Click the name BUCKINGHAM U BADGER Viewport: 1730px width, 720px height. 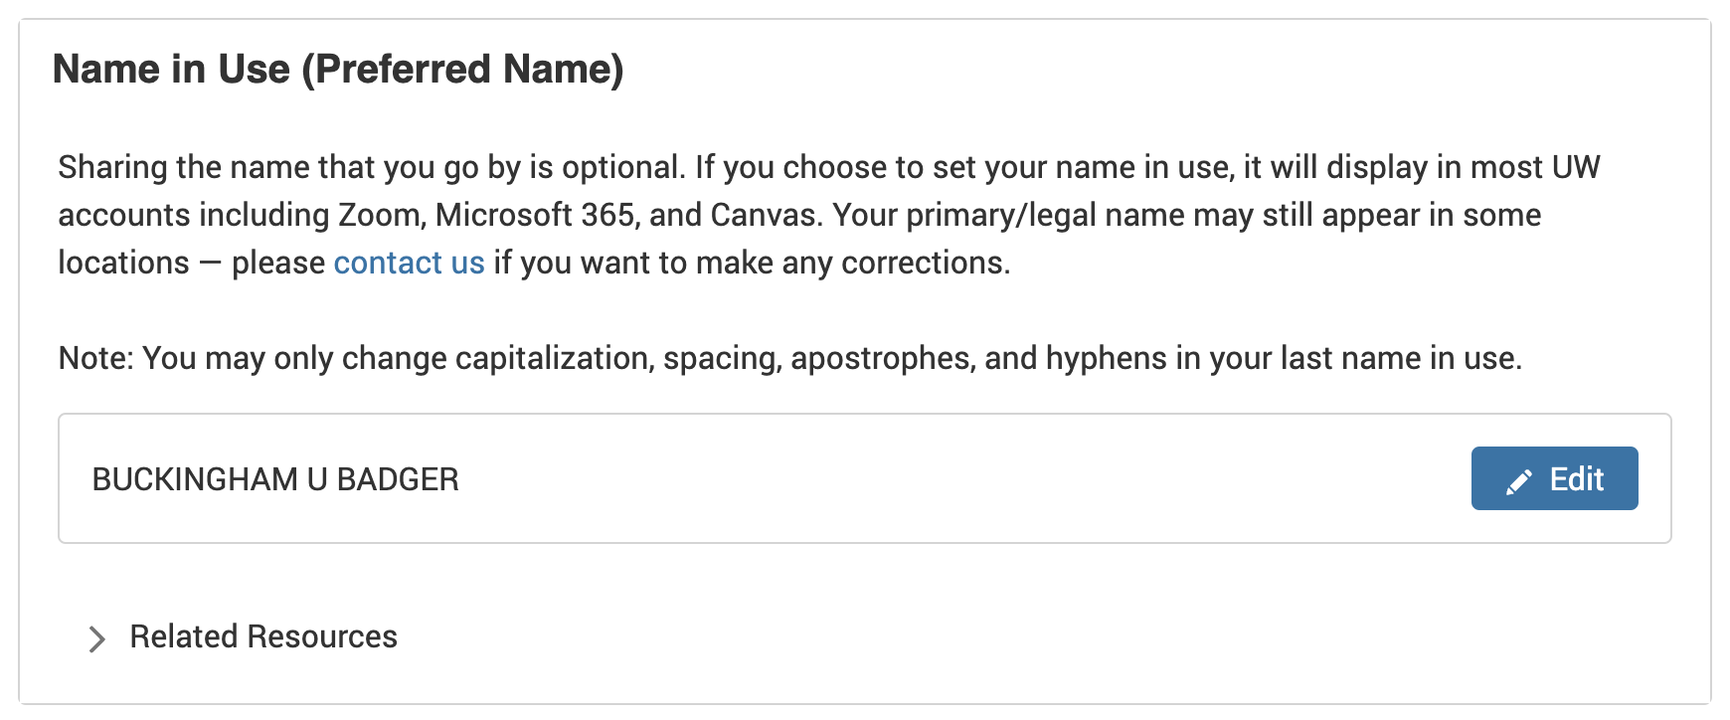(x=275, y=478)
